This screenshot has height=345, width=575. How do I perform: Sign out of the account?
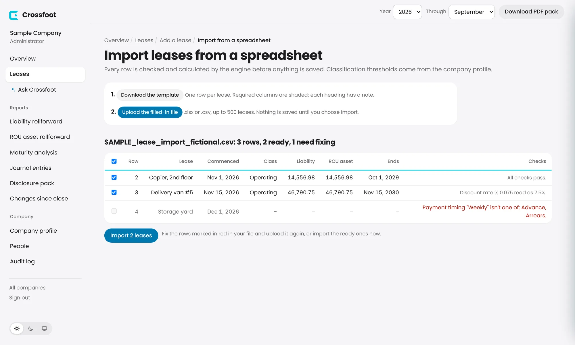[20, 298]
